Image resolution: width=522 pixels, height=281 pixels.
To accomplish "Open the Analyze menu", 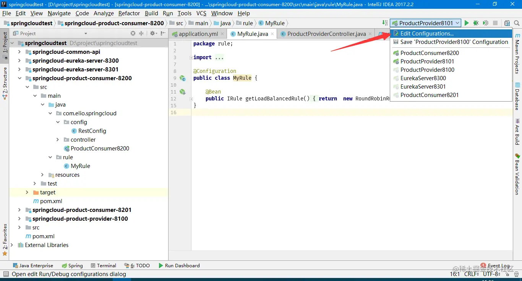I will tap(104, 13).
